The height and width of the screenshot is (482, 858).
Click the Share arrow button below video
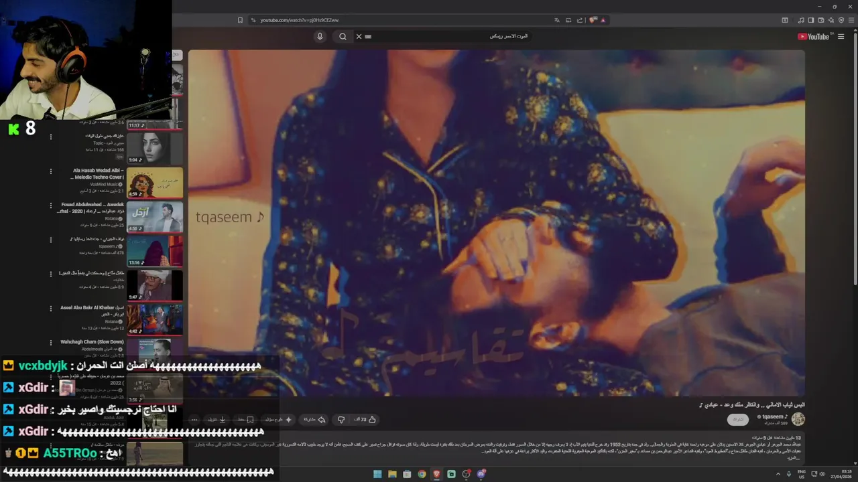tap(314, 420)
